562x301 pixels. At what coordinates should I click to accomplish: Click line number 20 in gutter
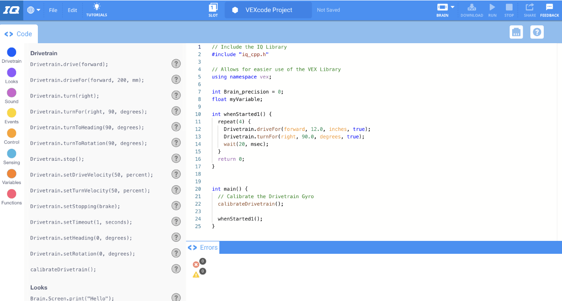(x=198, y=189)
